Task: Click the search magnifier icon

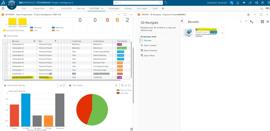Action: (x=160, y=3)
